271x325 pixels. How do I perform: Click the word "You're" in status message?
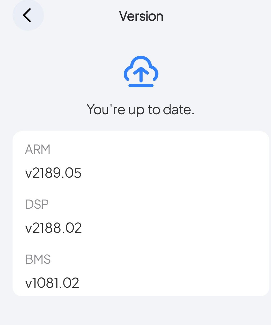point(106,110)
